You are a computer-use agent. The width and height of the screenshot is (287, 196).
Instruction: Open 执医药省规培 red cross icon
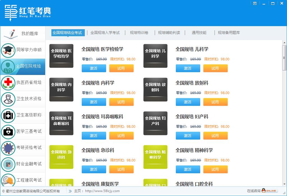(x=8, y=83)
